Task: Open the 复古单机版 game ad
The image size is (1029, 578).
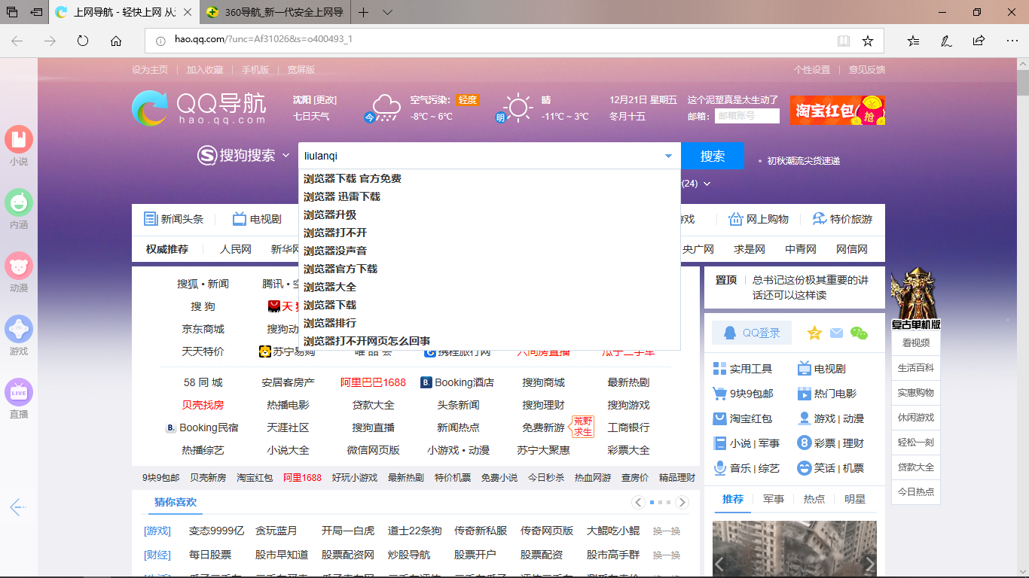Action: click(915, 300)
